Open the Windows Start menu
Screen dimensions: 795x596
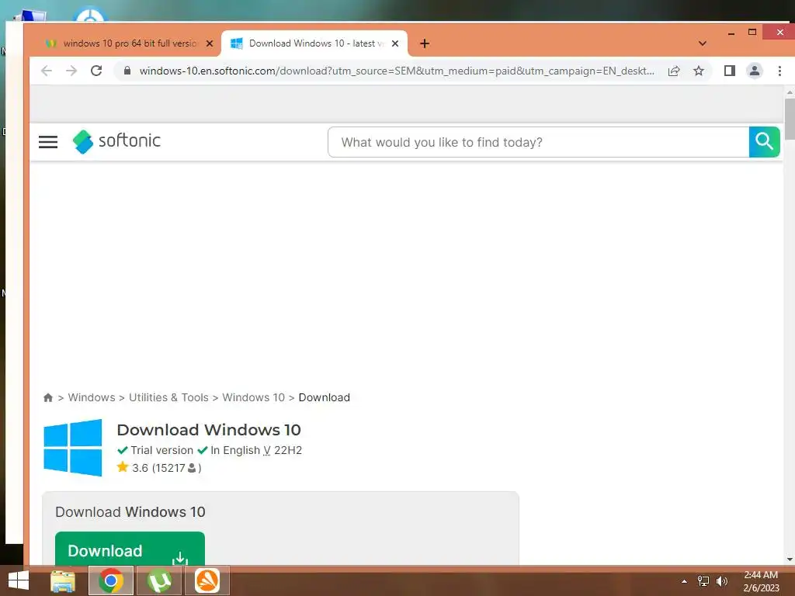coord(19,580)
